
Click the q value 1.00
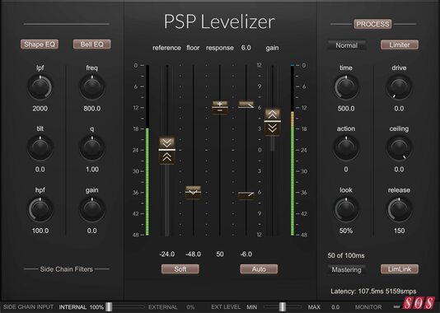point(92,170)
